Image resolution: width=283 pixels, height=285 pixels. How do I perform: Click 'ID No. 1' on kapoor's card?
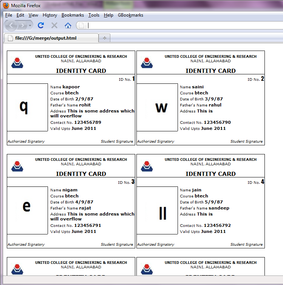pyautogui.click(x=127, y=79)
